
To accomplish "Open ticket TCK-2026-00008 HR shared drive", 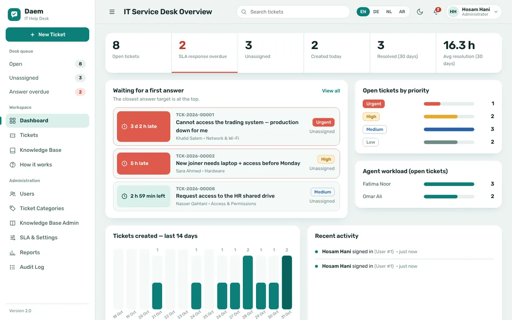I will coord(227,196).
